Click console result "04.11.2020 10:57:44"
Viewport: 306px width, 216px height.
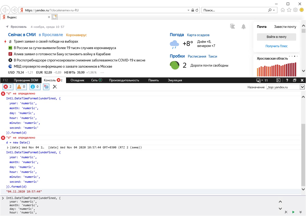24,191
